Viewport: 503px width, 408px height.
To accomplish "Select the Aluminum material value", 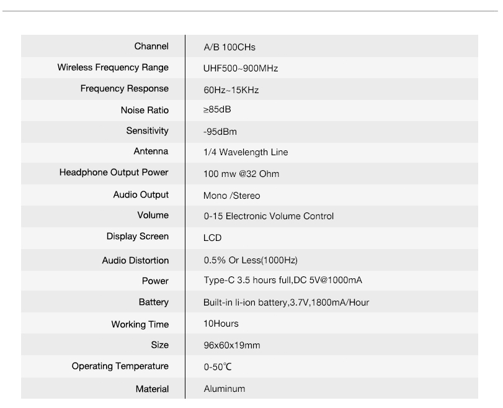I will 225,389.
